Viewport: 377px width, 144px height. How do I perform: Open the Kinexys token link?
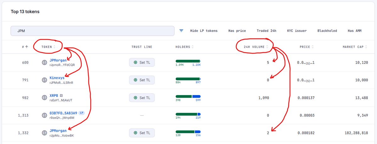point(57,78)
